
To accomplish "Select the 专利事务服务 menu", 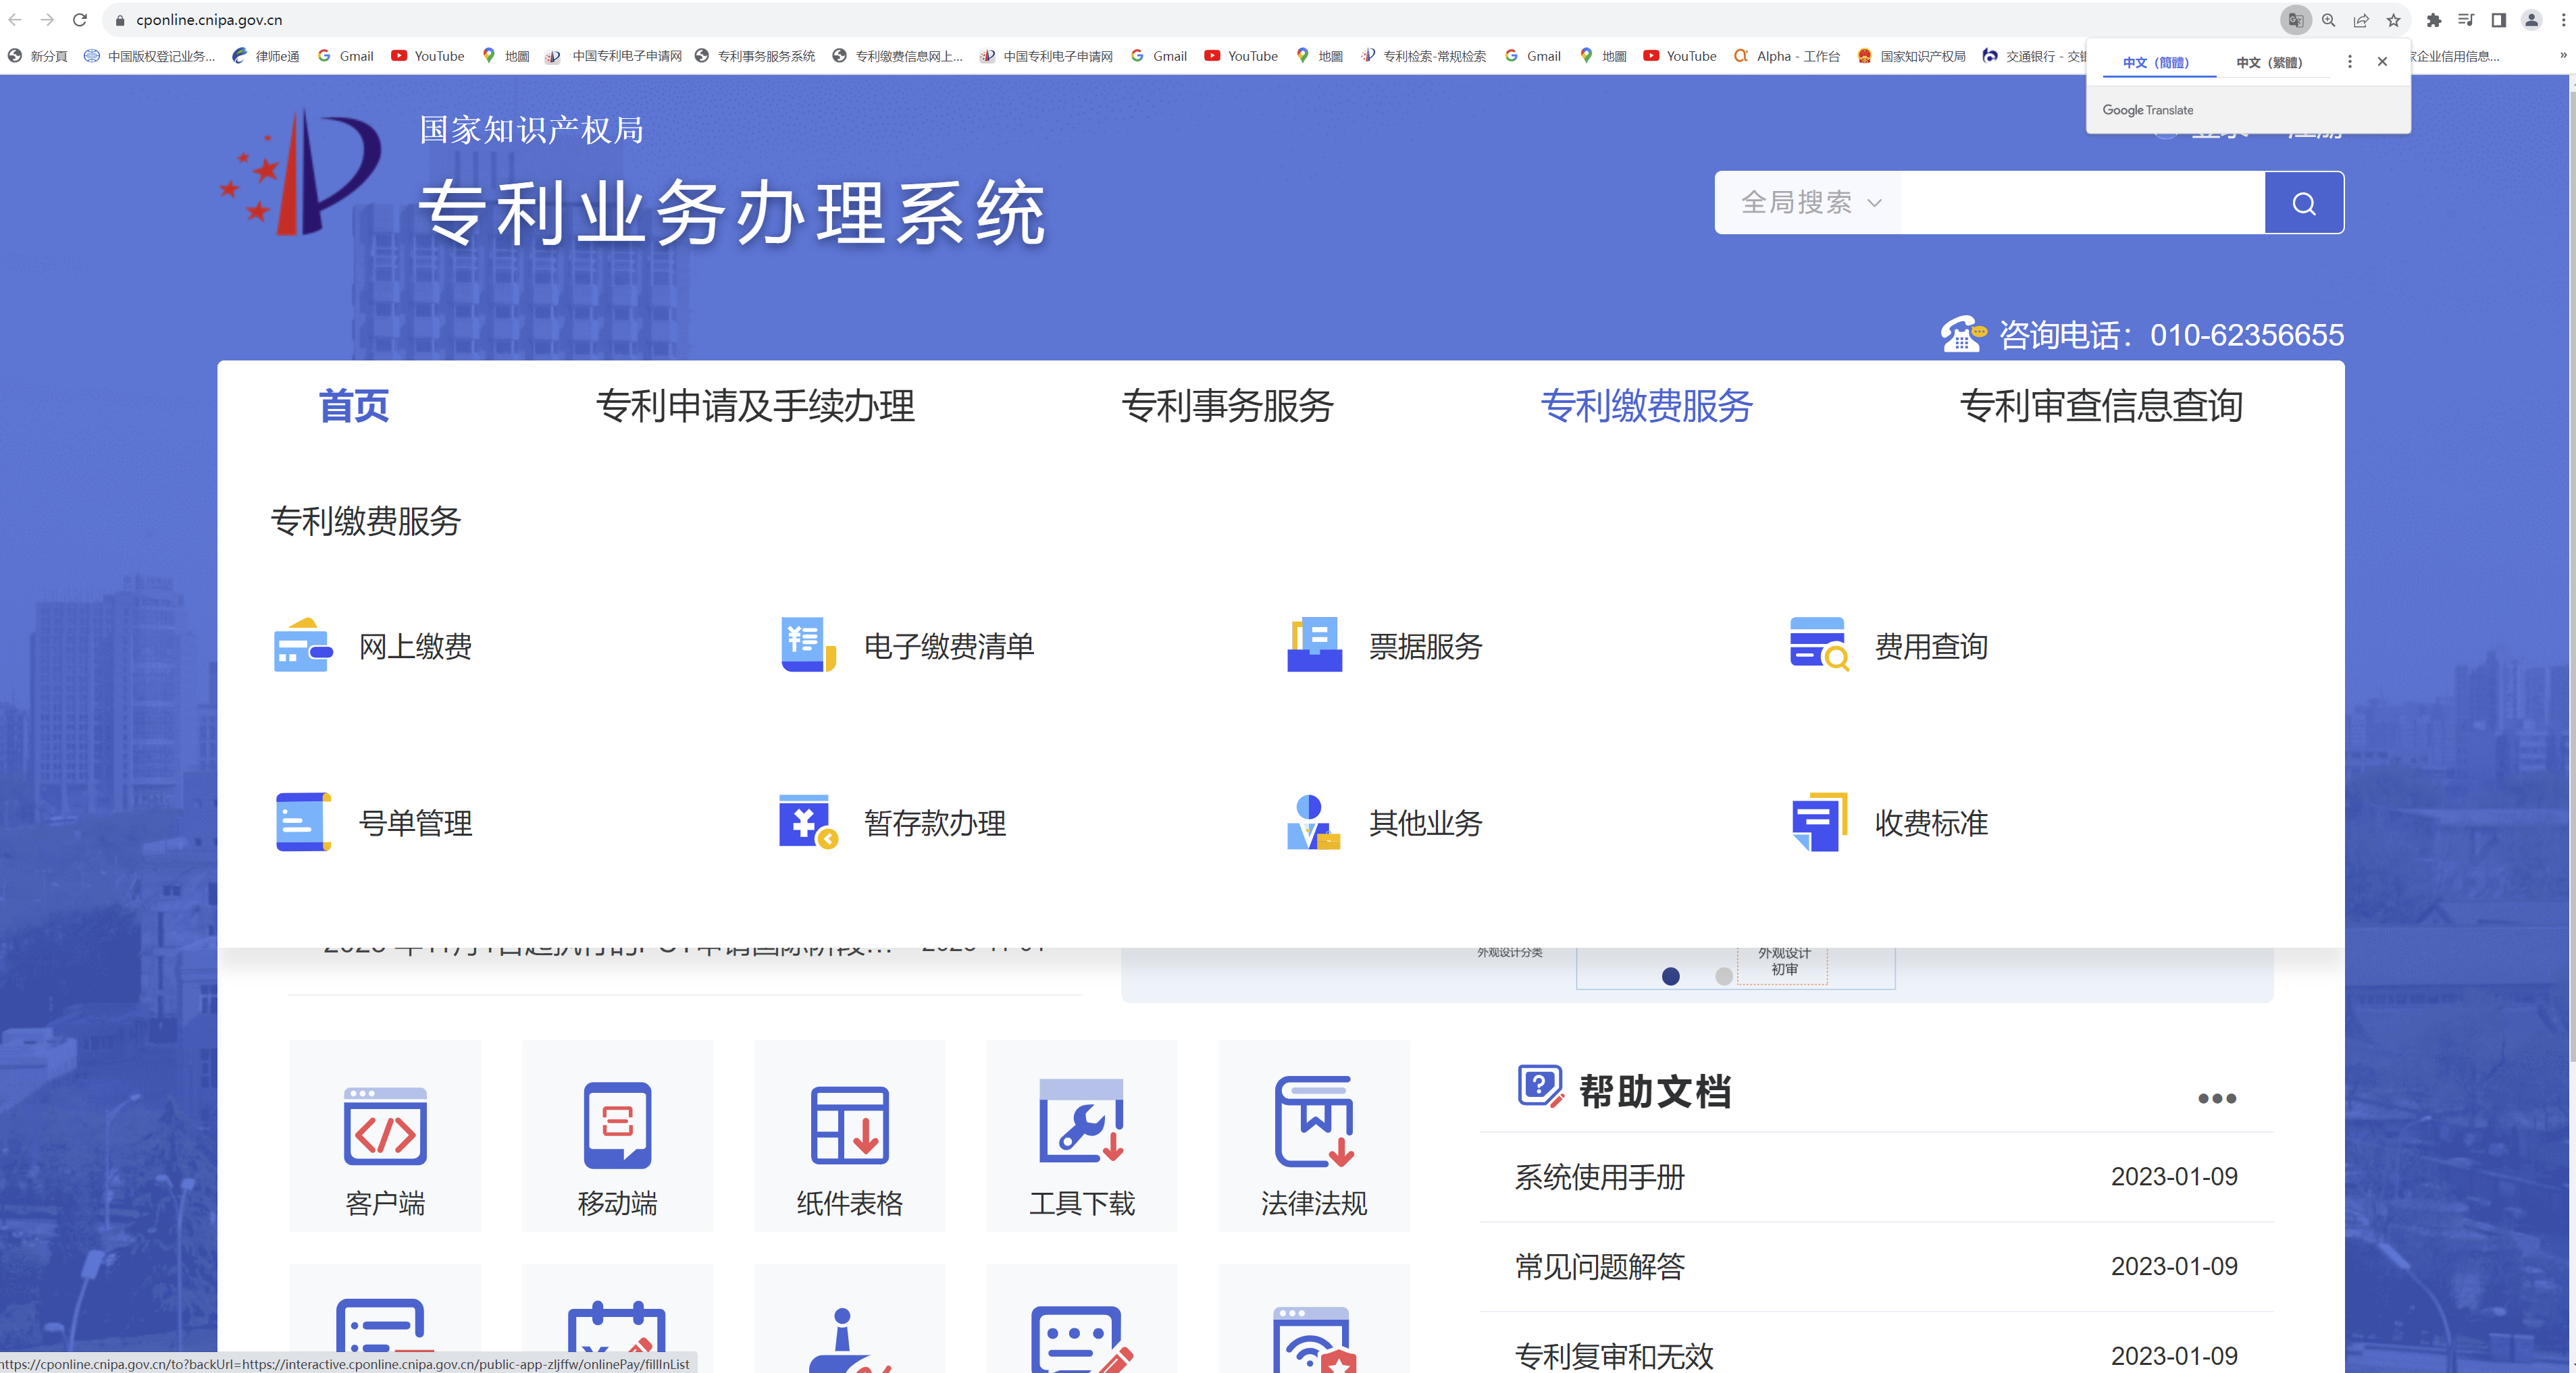I will click(x=1227, y=406).
